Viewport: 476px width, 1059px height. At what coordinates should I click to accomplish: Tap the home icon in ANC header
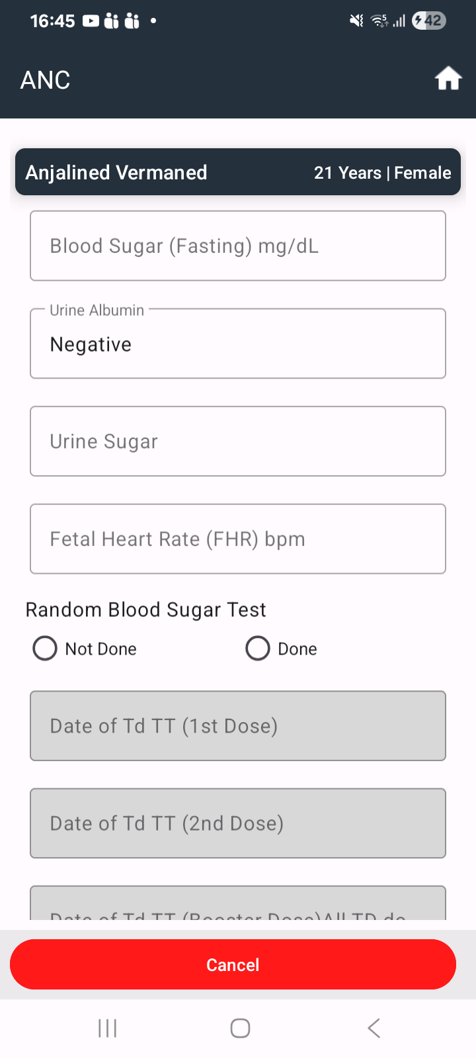coord(448,79)
